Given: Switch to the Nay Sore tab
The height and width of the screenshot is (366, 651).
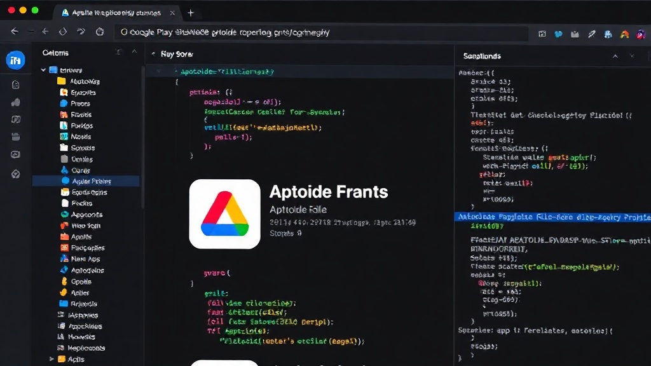Looking at the screenshot, I should coord(177,54).
